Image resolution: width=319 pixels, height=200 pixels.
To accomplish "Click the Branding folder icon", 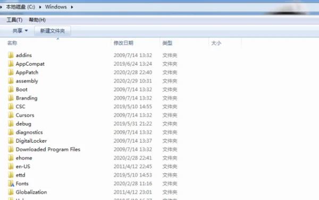I will point(11,98).
